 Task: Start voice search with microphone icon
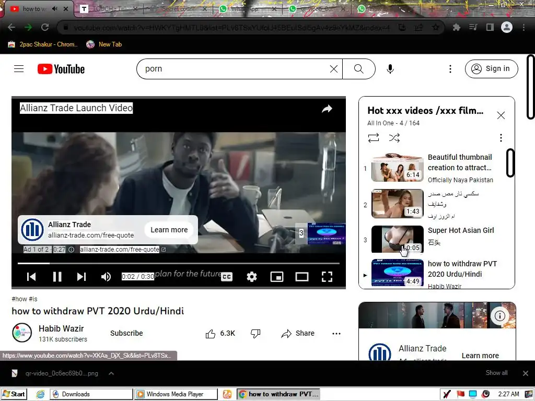(390, 69)
